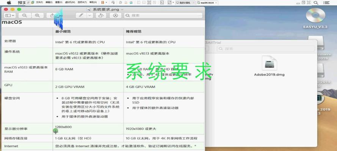Zoom out in Preview

click(x=25, y=15)
